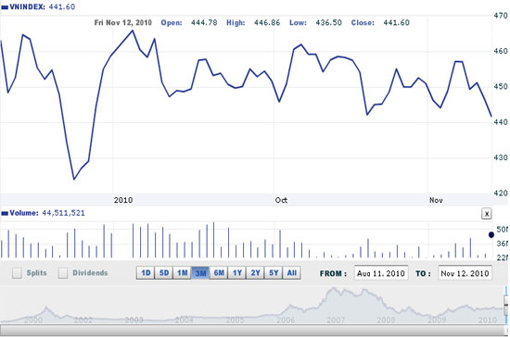Click the TO date field Nov 12, 2010
Screen dimensions: 510x337
pos(465,273)
